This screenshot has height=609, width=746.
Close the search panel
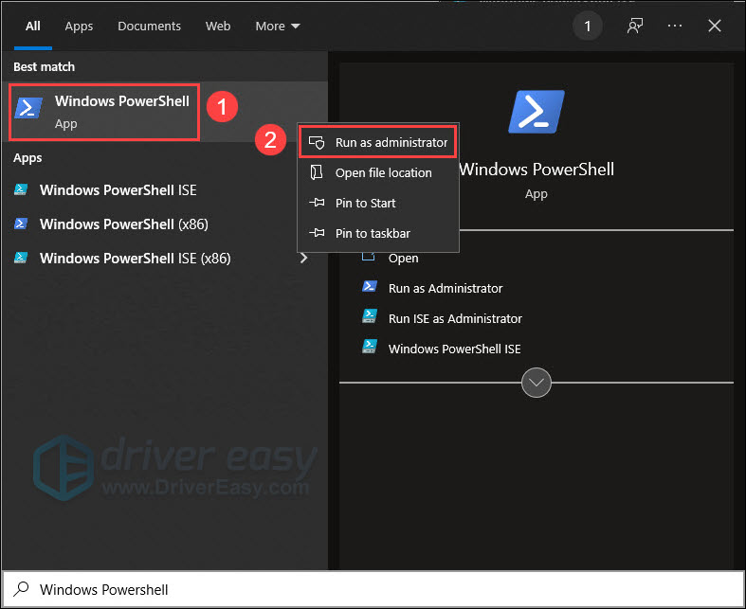[x=714, y=26]
